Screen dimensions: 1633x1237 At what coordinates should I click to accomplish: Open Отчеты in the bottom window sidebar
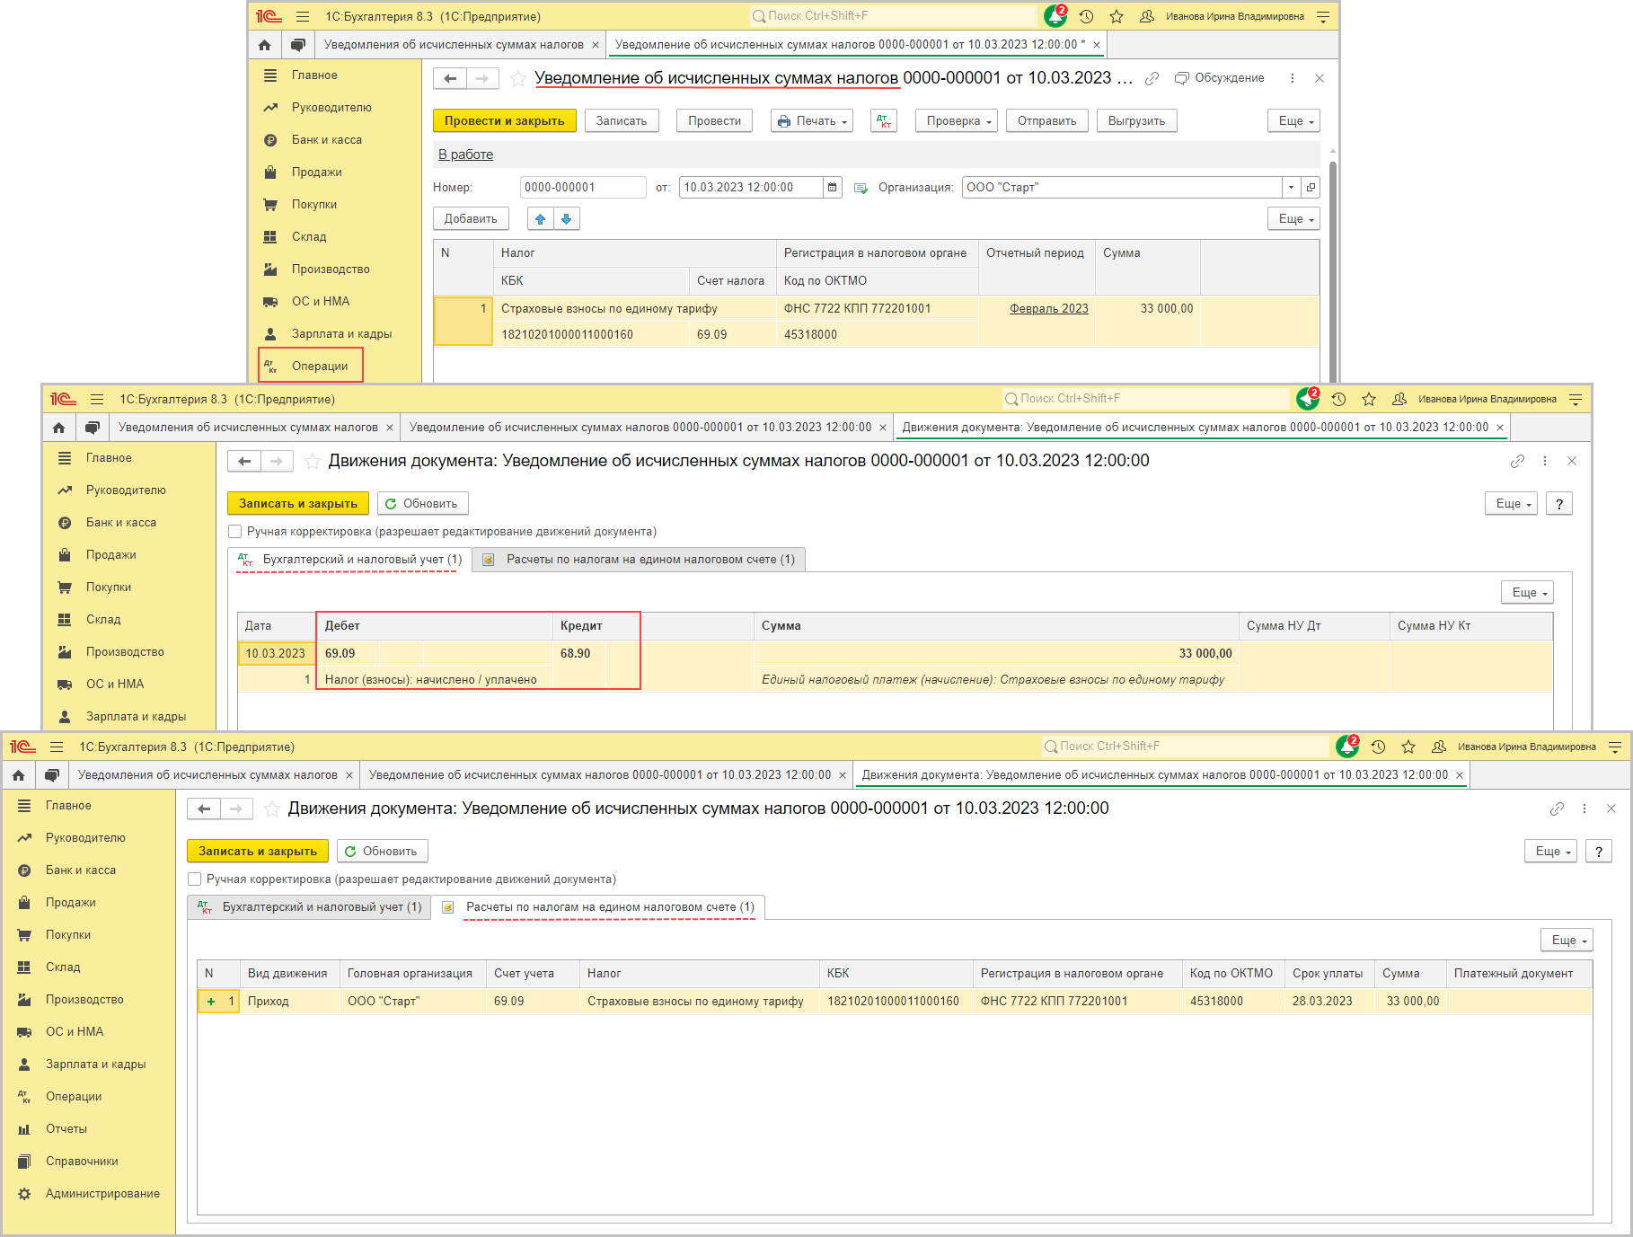pos(66,1129)
